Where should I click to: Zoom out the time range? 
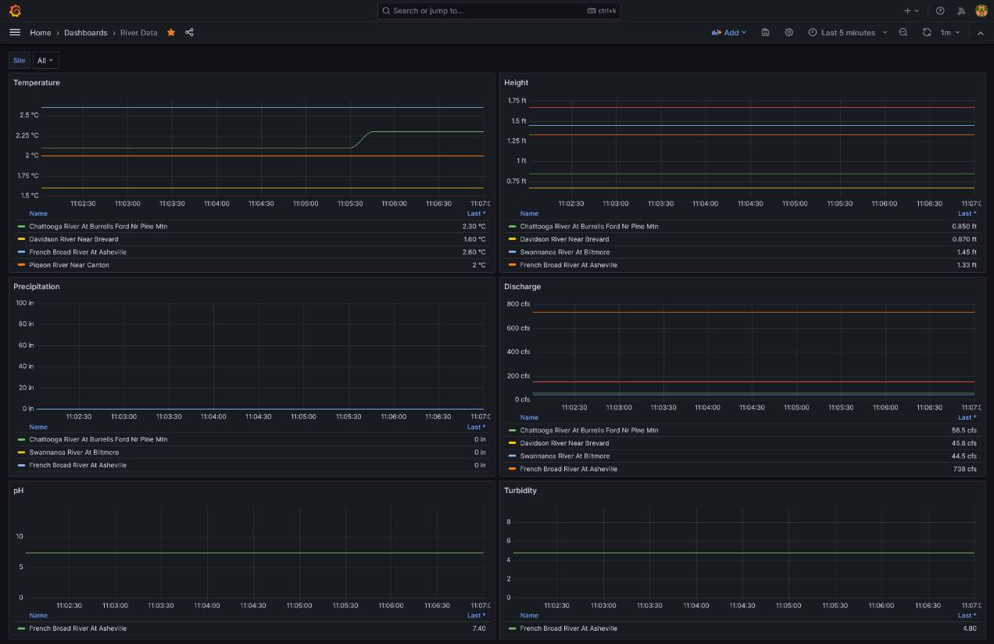coord(903,33)
